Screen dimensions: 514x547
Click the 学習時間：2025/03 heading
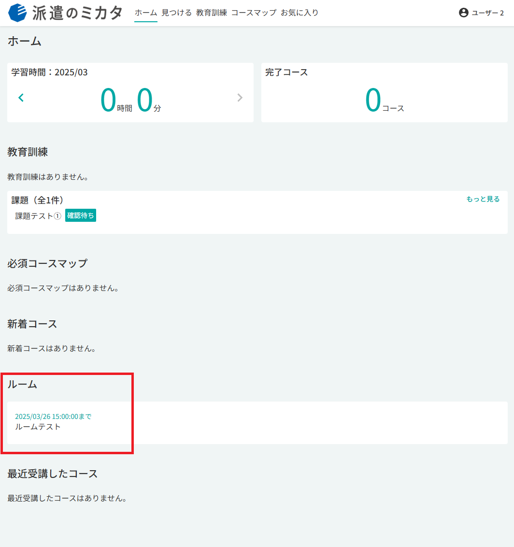point(50,72)
